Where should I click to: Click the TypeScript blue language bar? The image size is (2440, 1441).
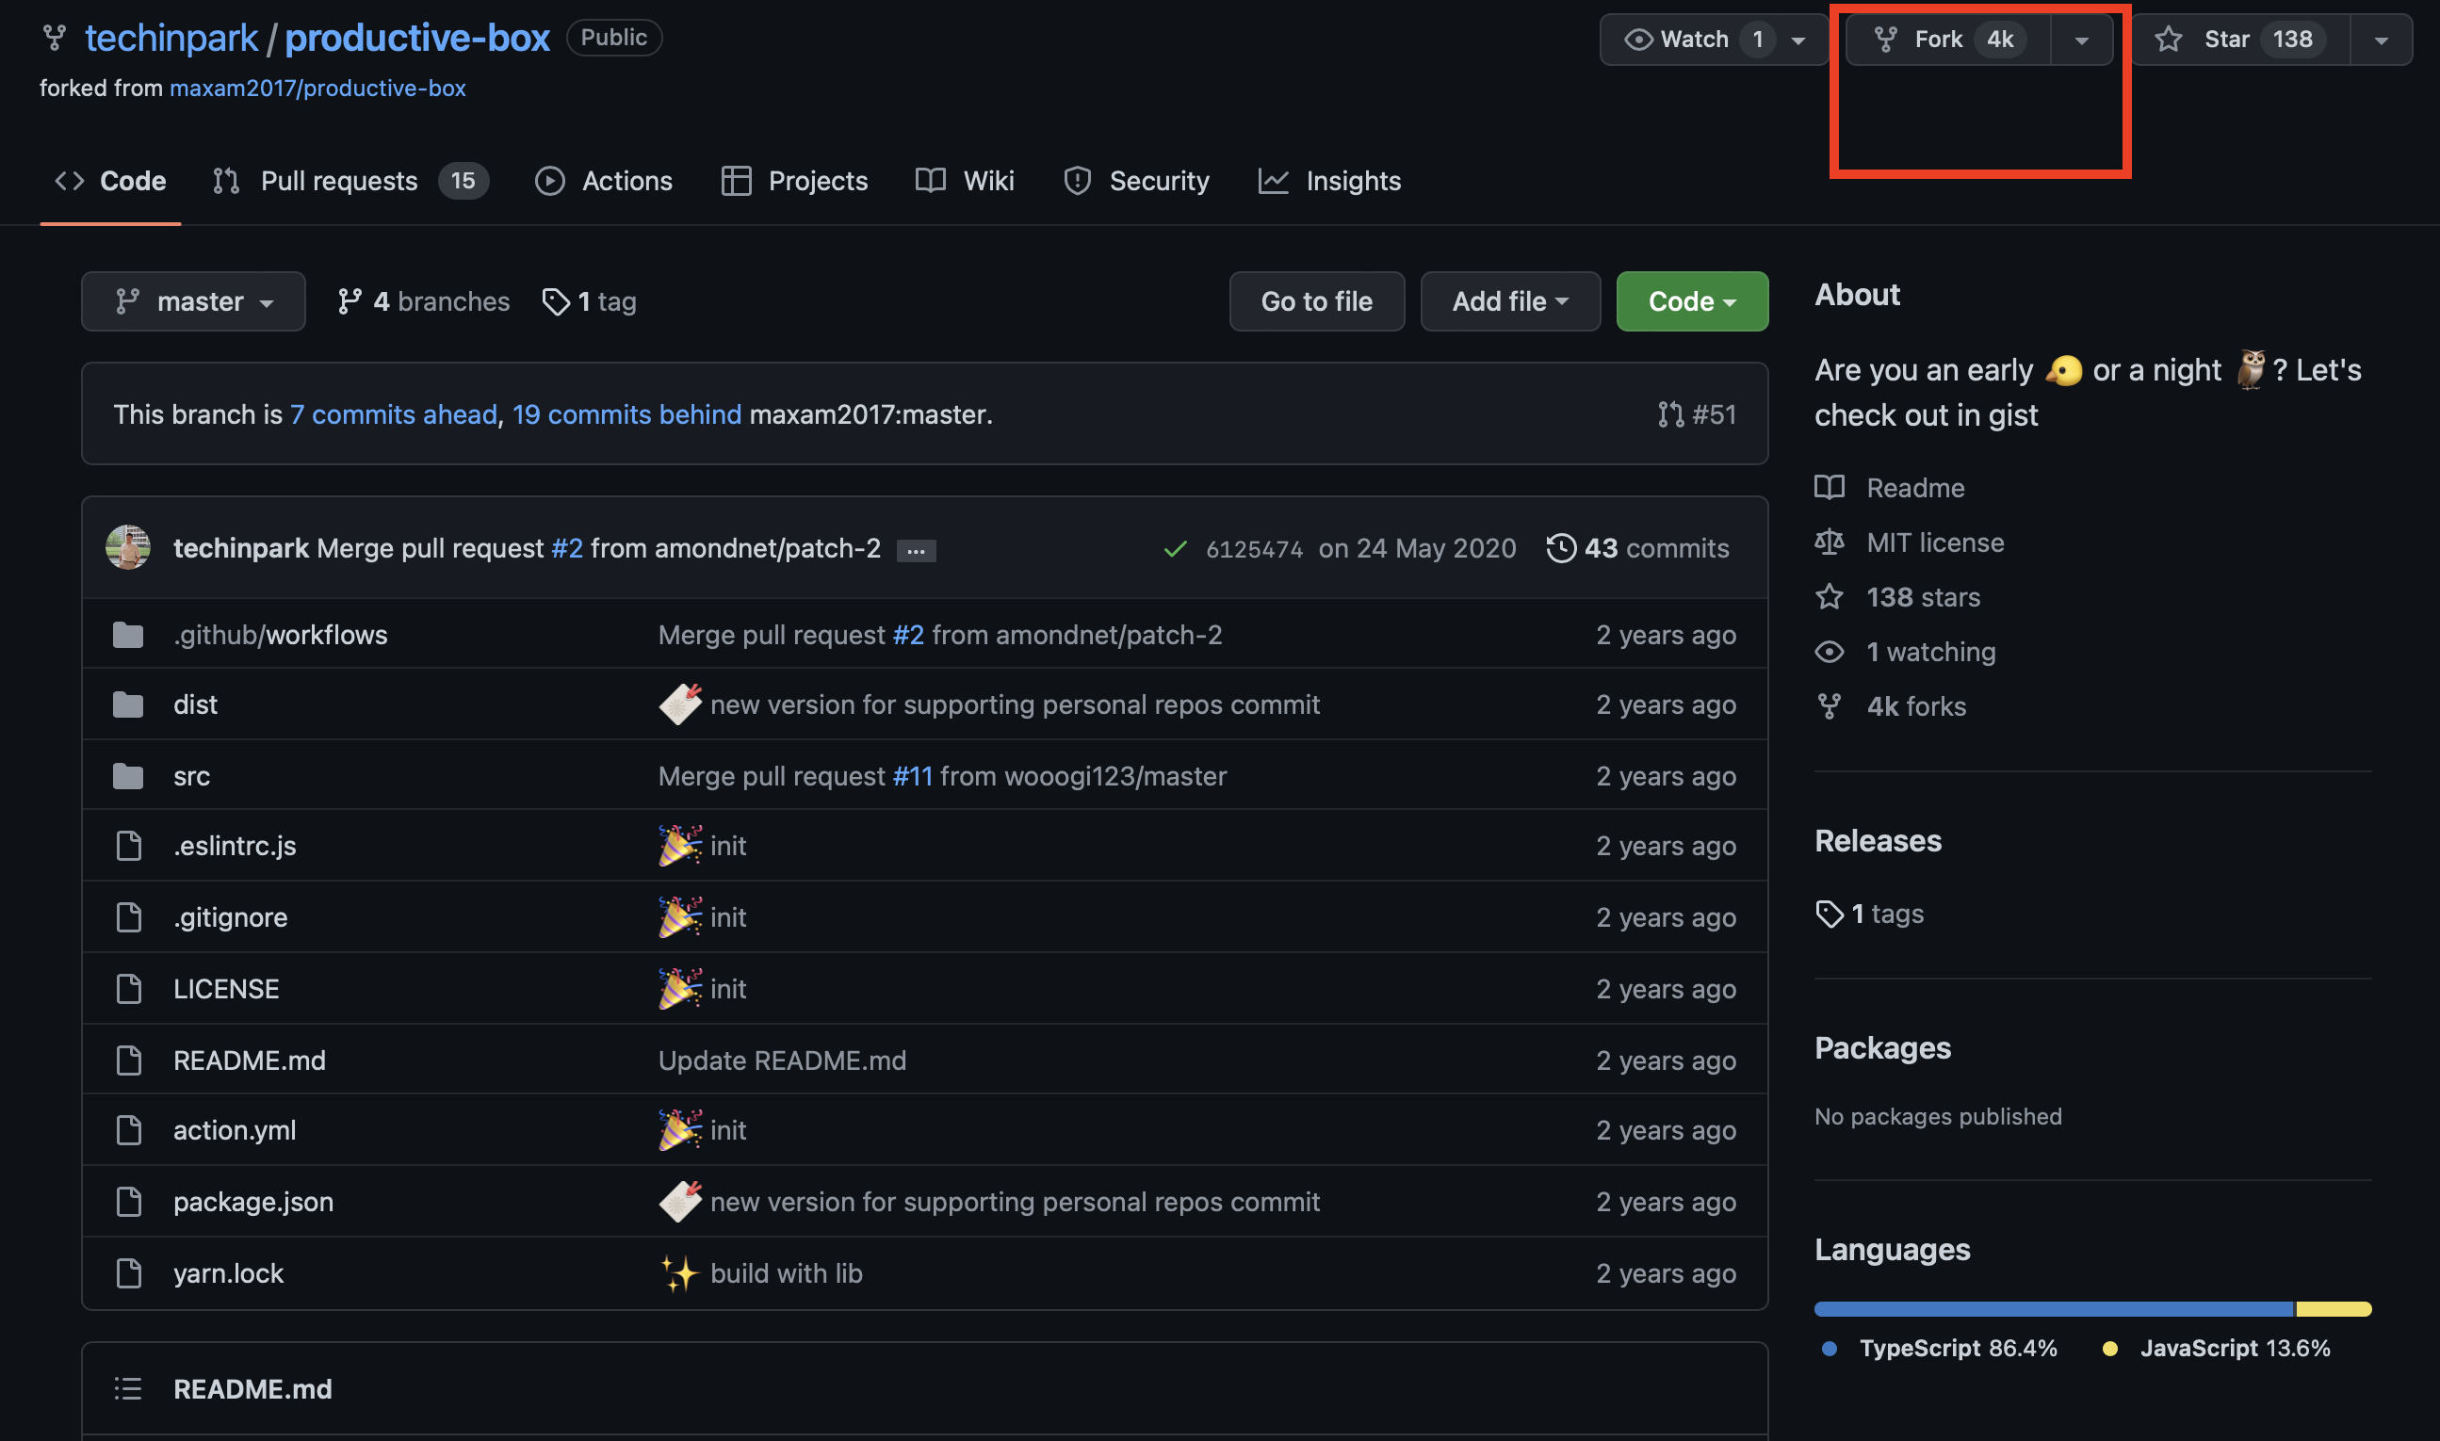(x=2052, y=1309)
